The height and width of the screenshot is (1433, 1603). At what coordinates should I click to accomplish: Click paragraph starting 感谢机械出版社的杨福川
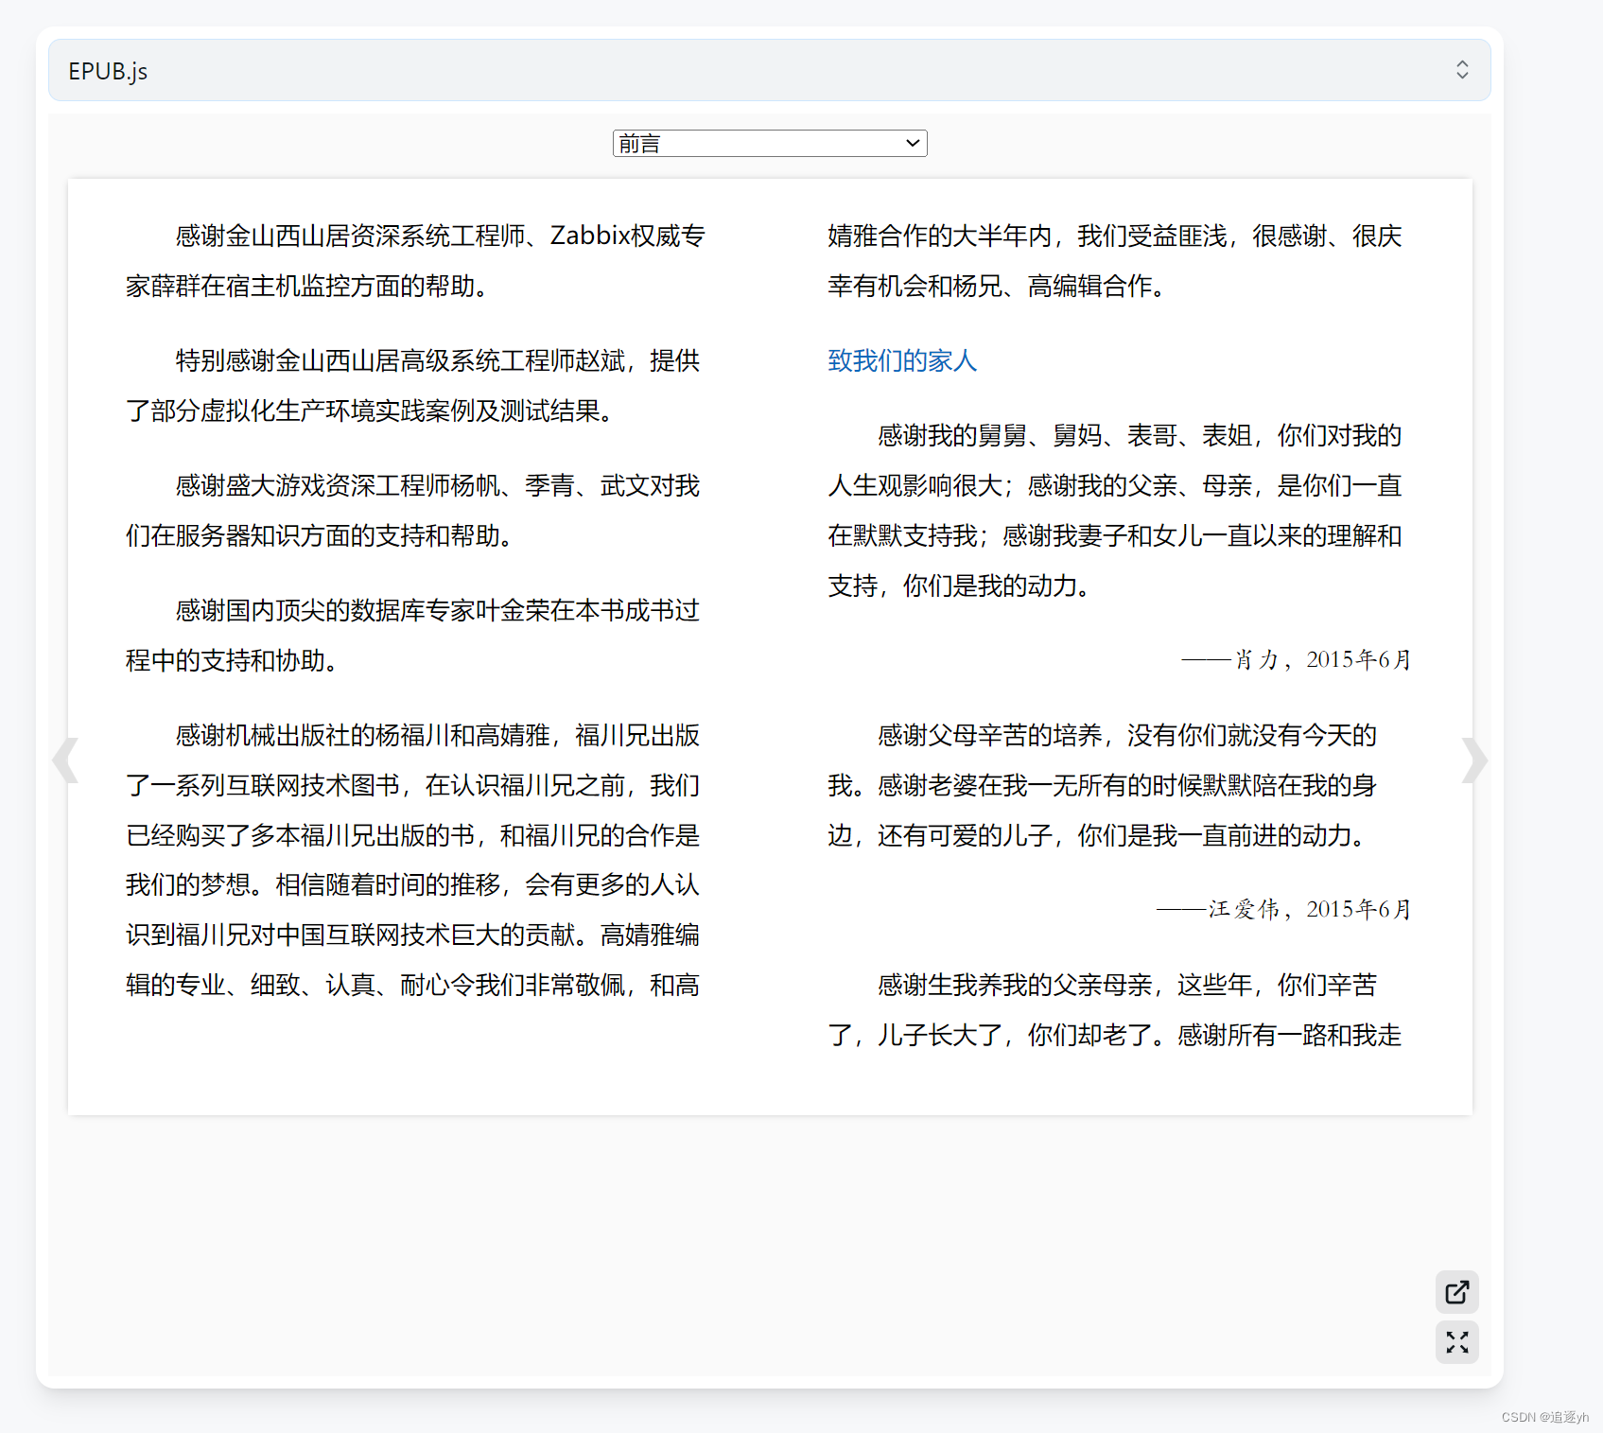(413, 860)
